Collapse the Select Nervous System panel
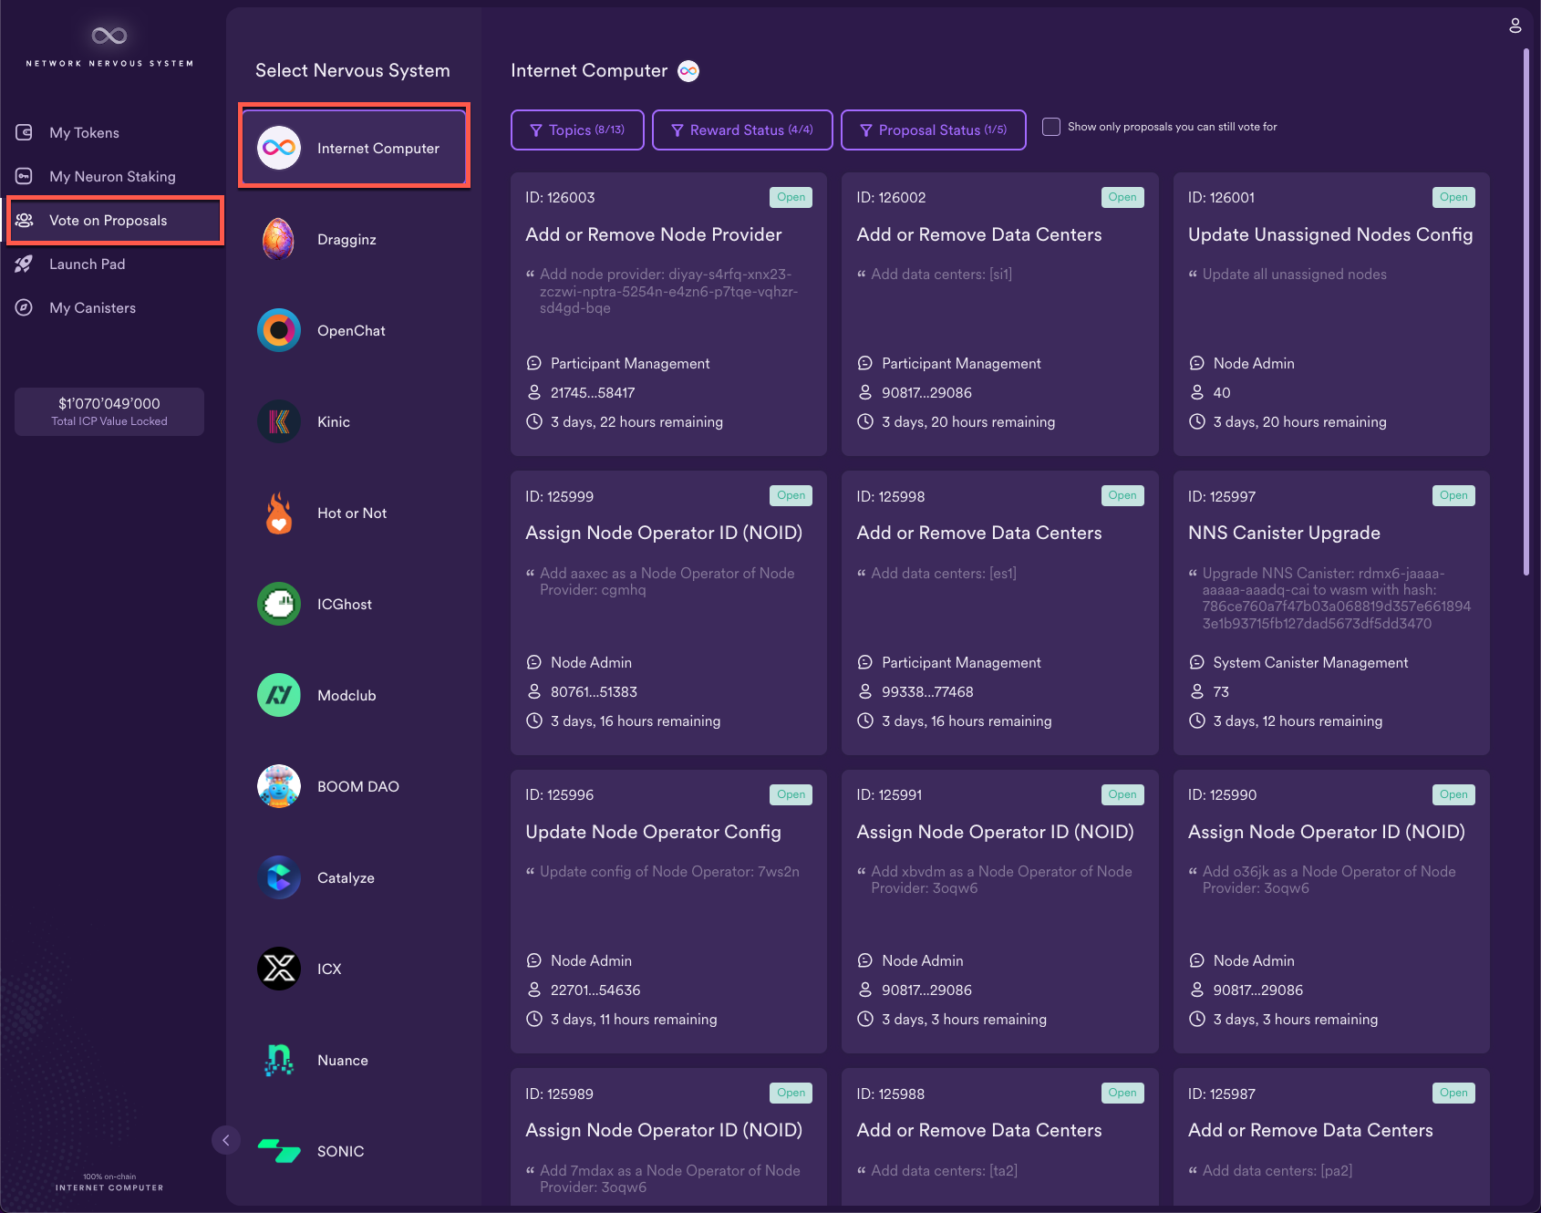This screenshot has width=1541, height=1213. pos(225,1140)
